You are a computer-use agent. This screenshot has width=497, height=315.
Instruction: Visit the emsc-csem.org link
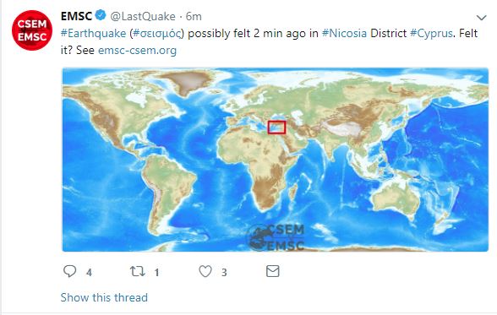point(137,51)
